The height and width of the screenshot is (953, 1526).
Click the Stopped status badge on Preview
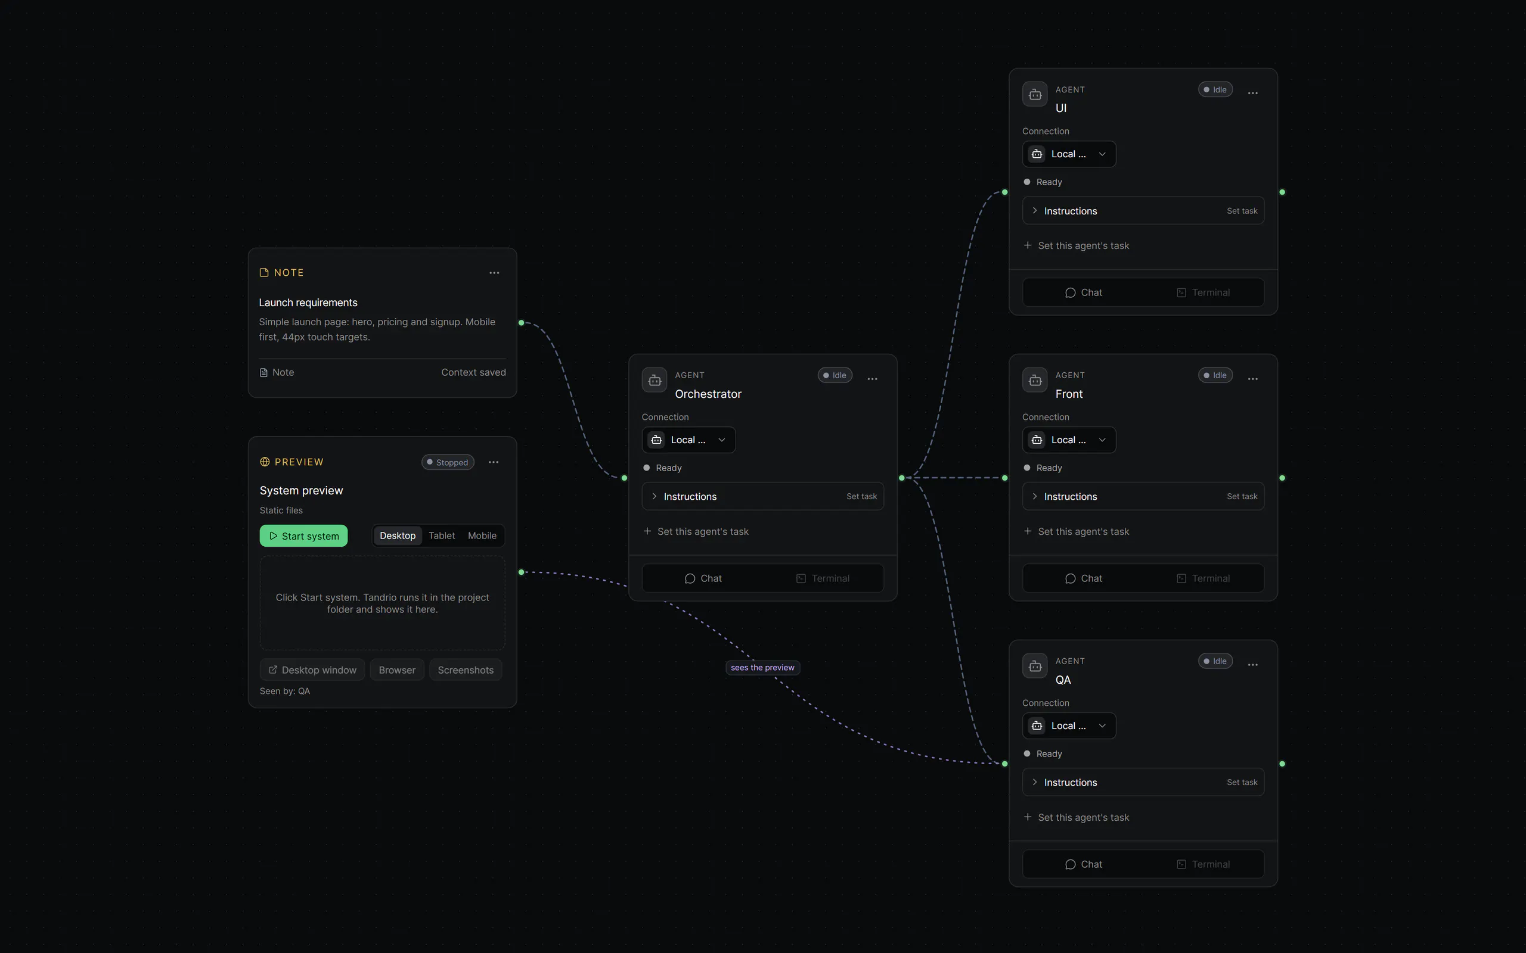coord(448,462)
